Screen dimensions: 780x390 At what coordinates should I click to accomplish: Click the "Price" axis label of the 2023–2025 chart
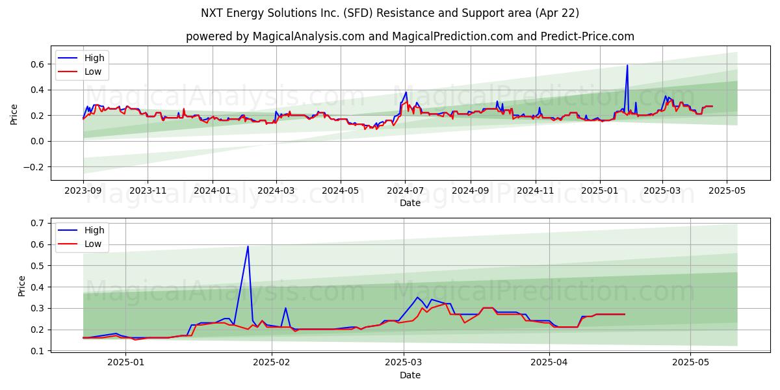pos(14,113)
